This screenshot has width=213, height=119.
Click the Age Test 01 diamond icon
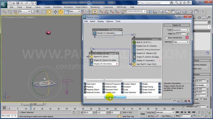pos(134,64)
